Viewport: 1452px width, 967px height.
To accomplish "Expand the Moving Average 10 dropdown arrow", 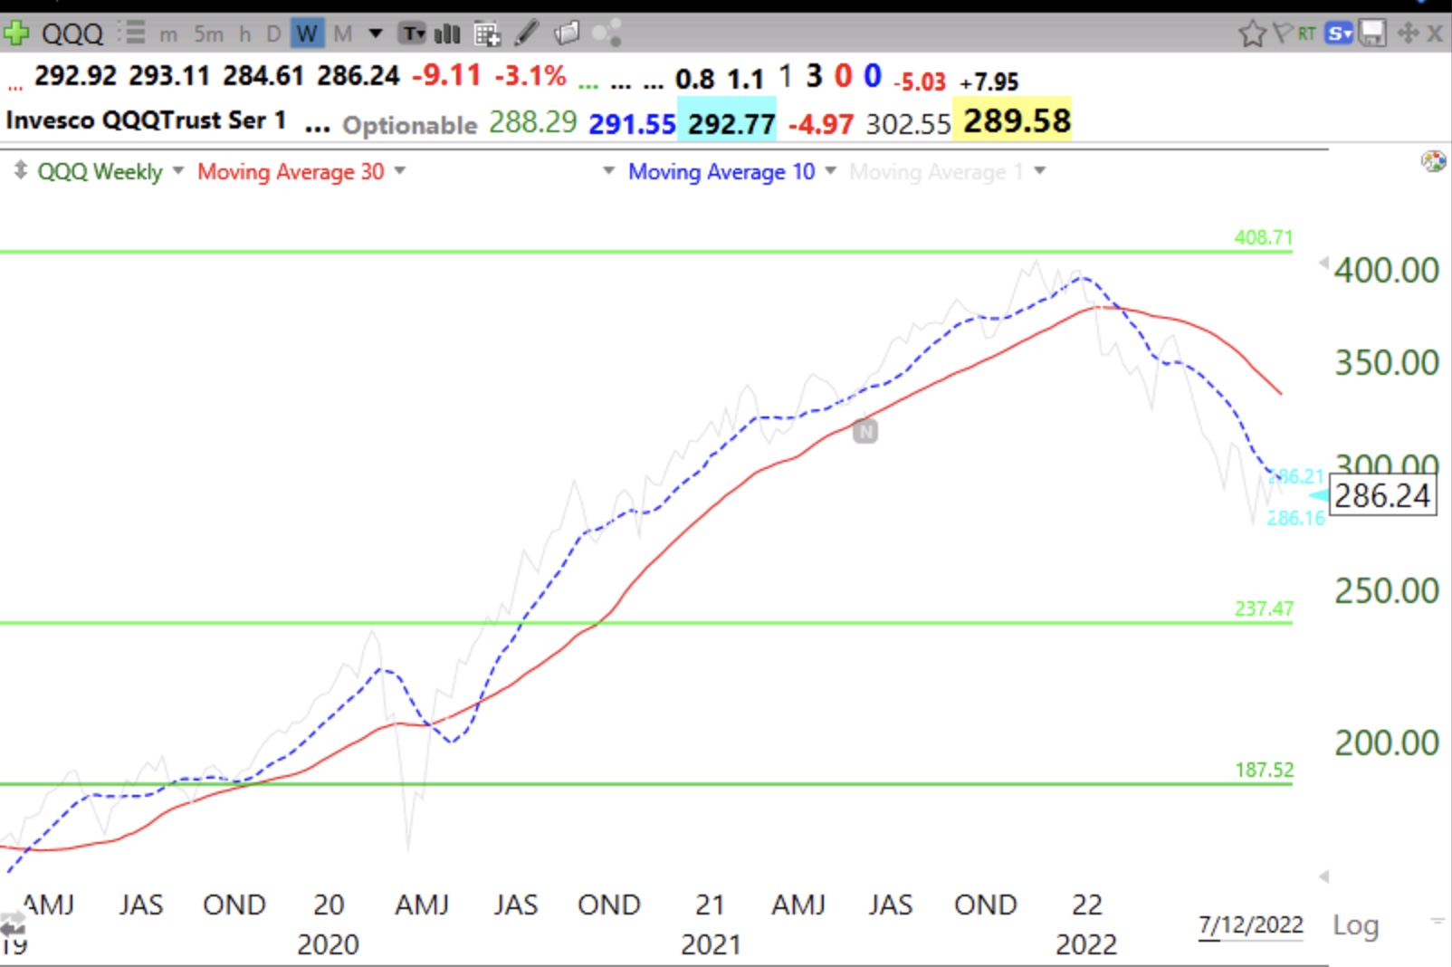I will tap(830, 170).
